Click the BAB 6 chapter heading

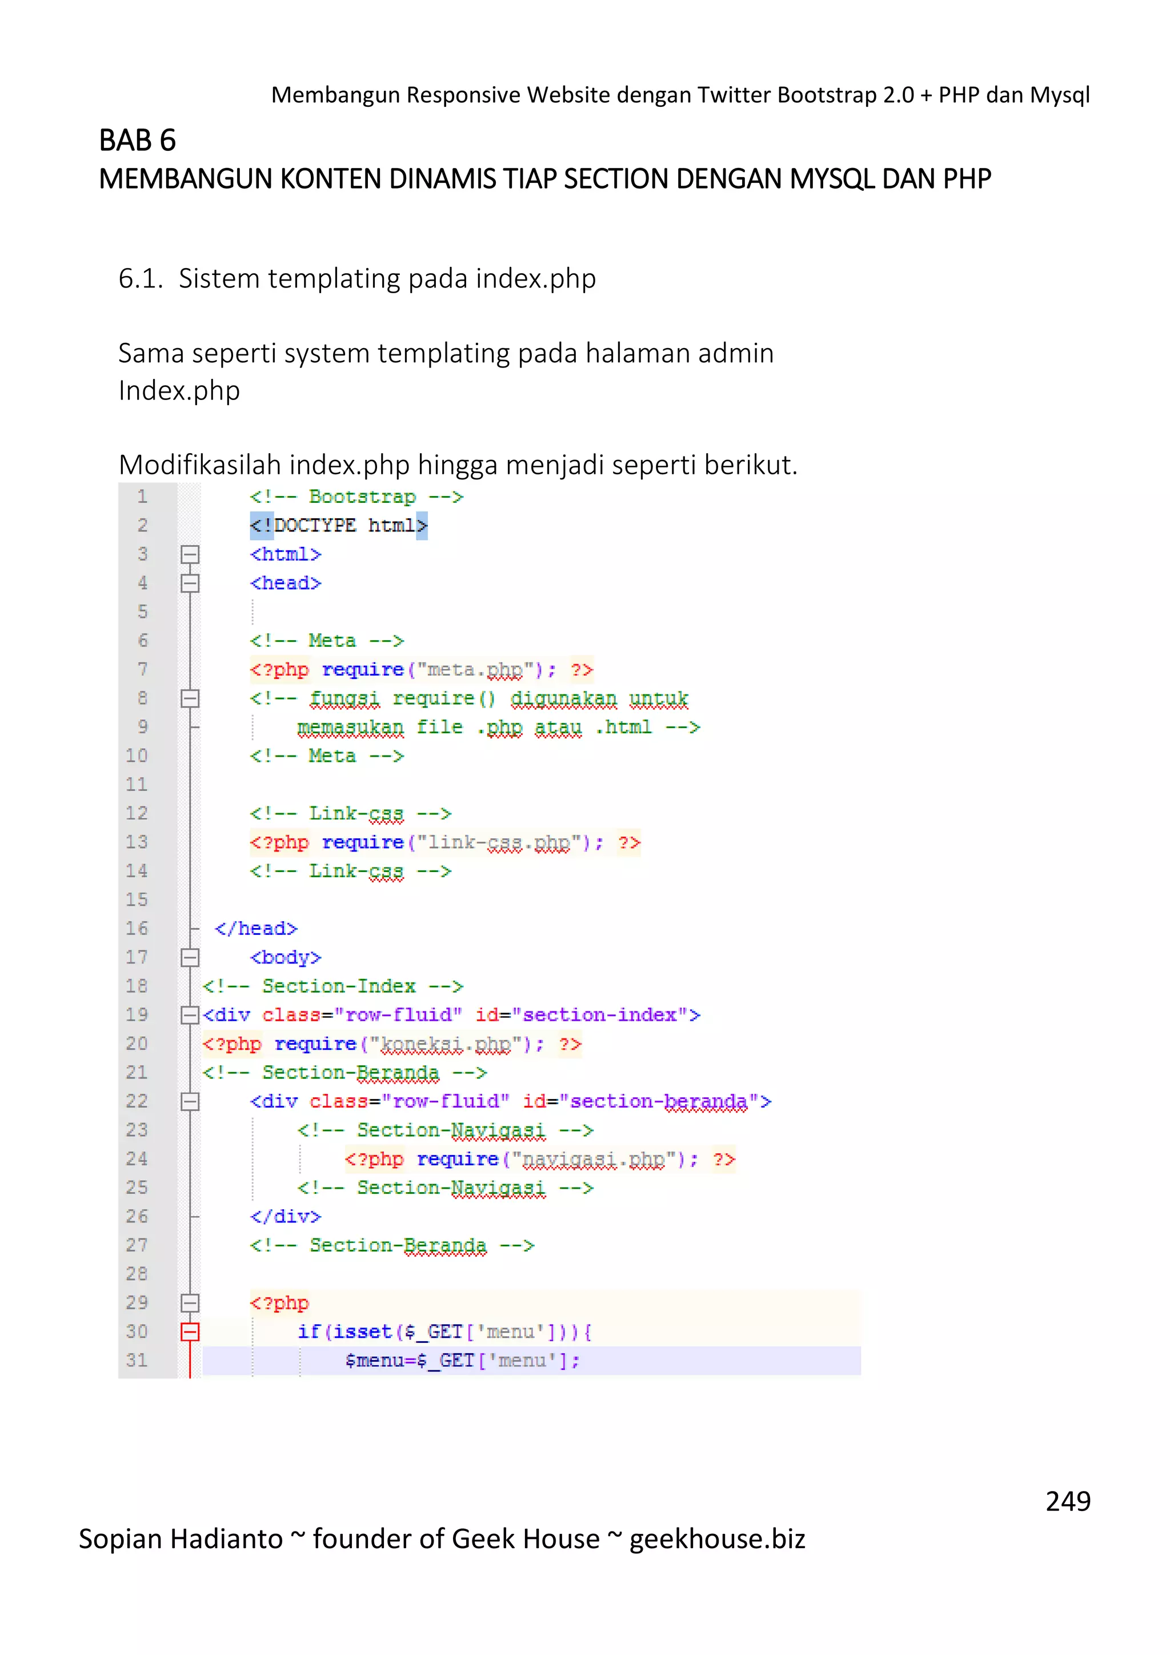[138, 141]
